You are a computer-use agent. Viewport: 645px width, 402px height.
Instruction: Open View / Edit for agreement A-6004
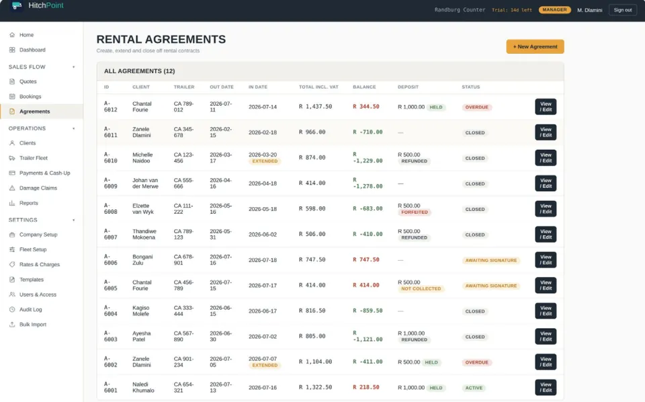pyautogui.click(x=546, y=311)
